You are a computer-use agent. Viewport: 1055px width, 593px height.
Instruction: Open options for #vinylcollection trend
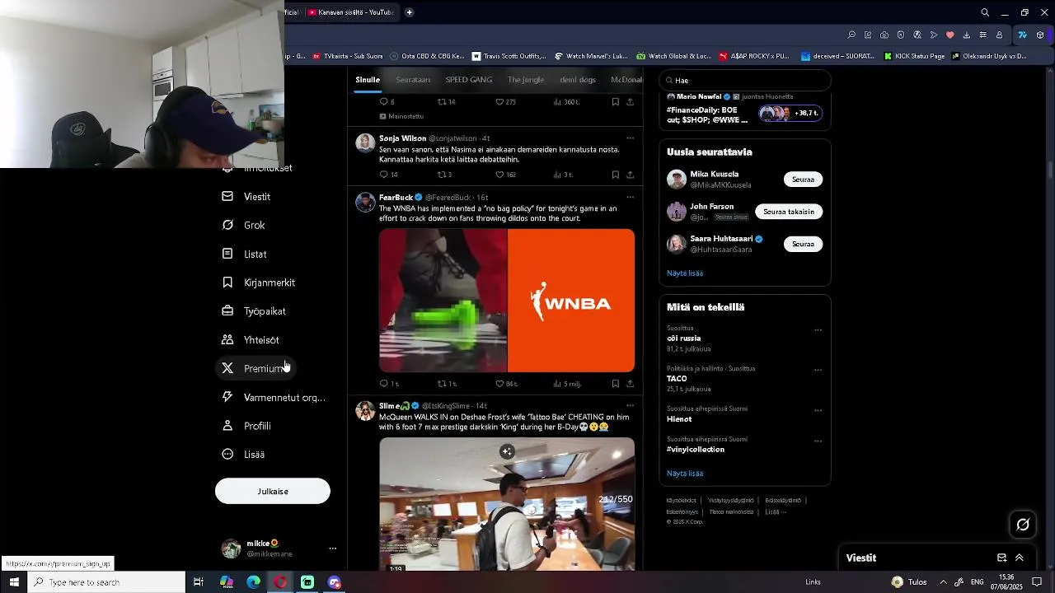pos(818,441)
